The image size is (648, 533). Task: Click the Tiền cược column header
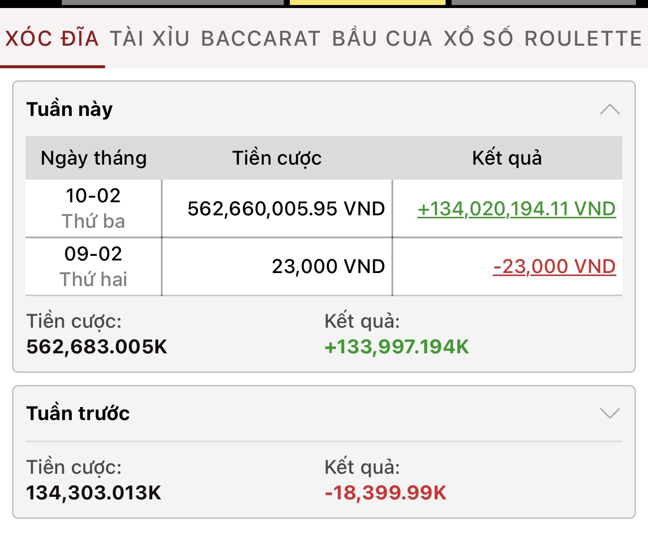pos(277,158)
